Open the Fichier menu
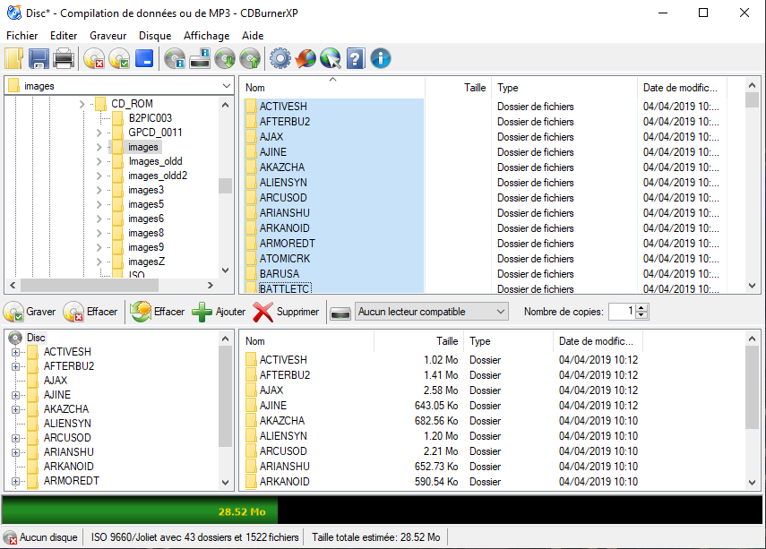Screen dimensions: 766x549 click(22, 36)
